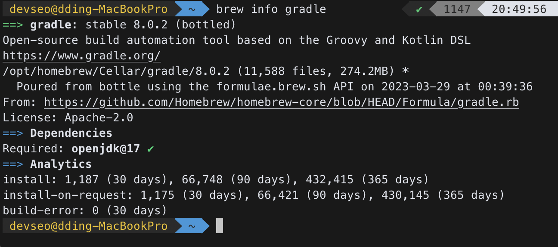
Task: Click the top prompt's devseo@dding-MacBookPro segment
Action: (x=88, y=9)
